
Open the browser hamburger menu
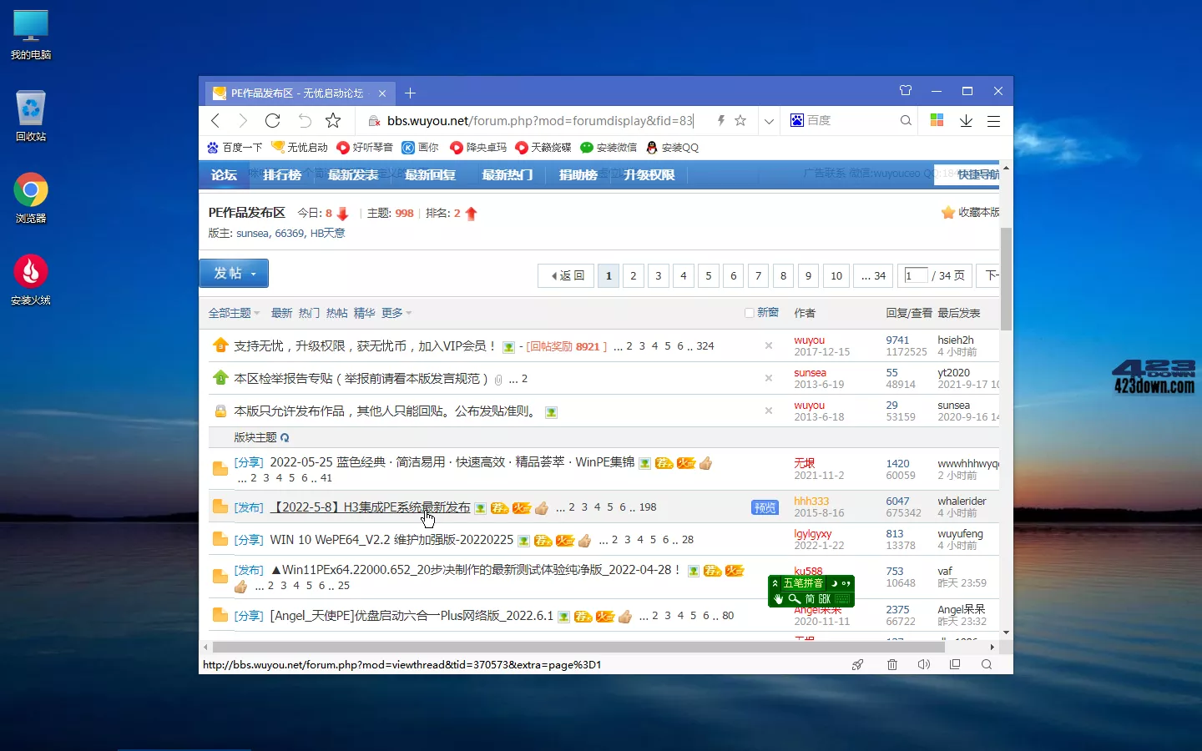coord(993,120)
